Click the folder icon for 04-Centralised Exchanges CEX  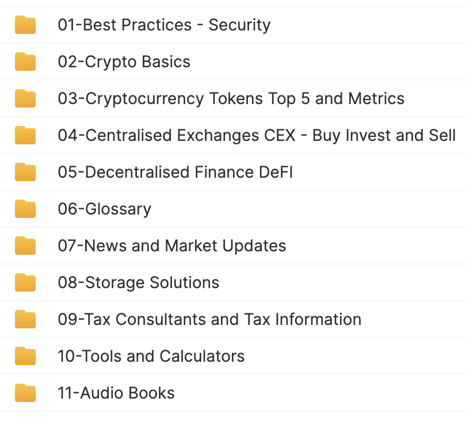25,136
